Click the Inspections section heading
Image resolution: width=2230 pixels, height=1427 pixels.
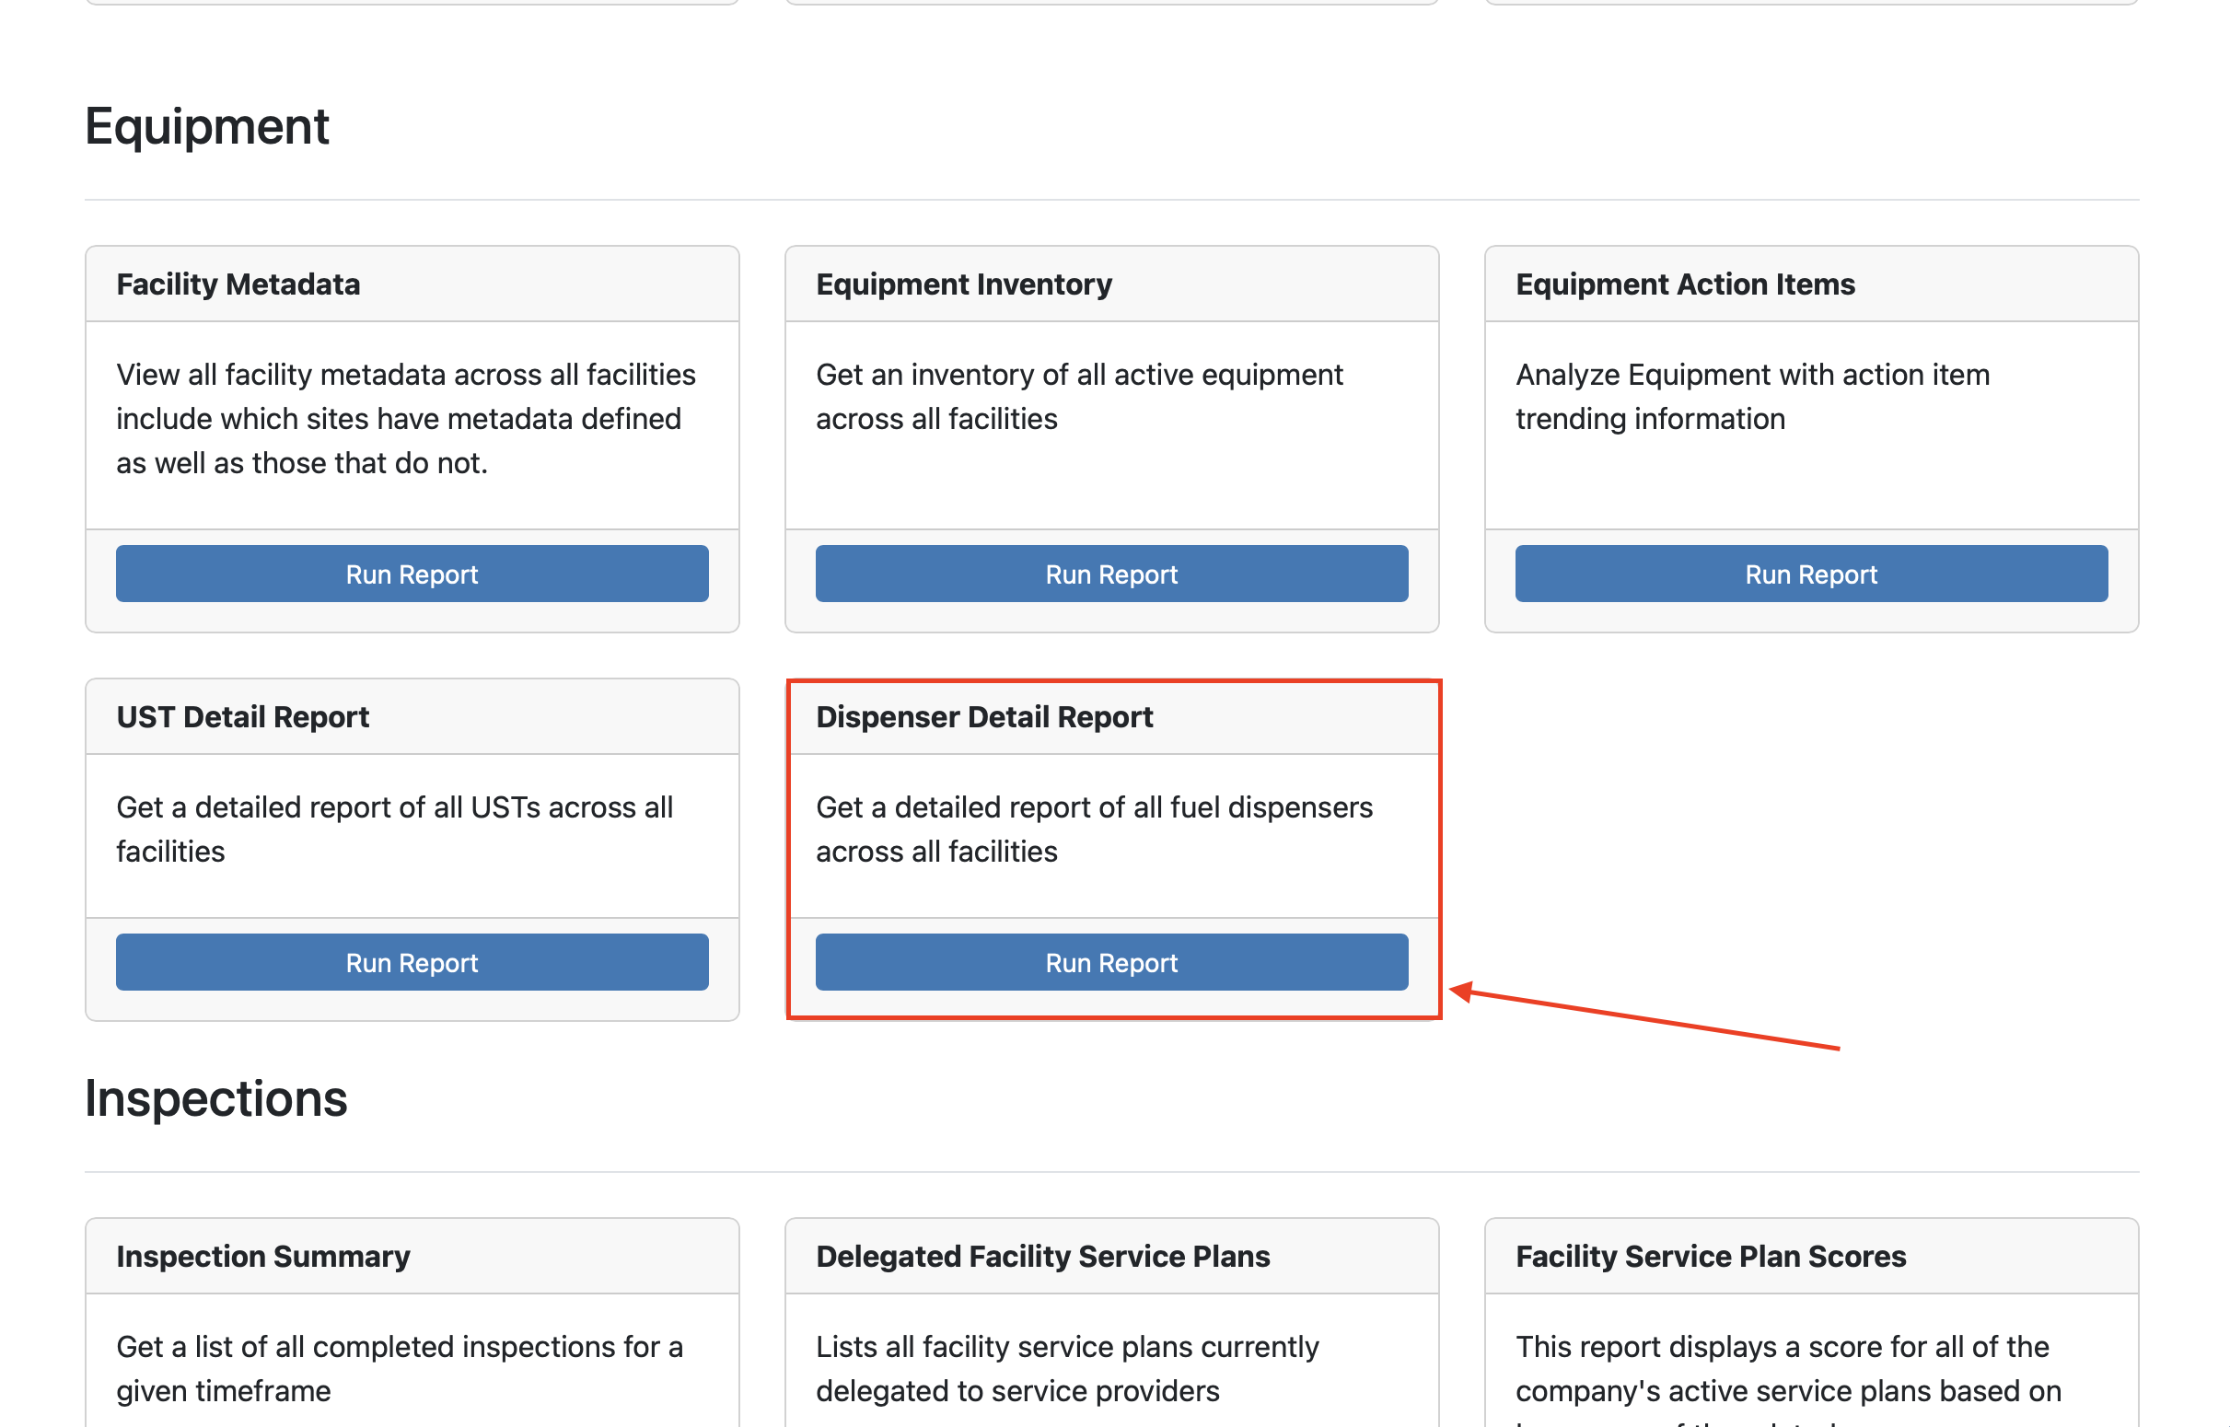click(215, 1099)
